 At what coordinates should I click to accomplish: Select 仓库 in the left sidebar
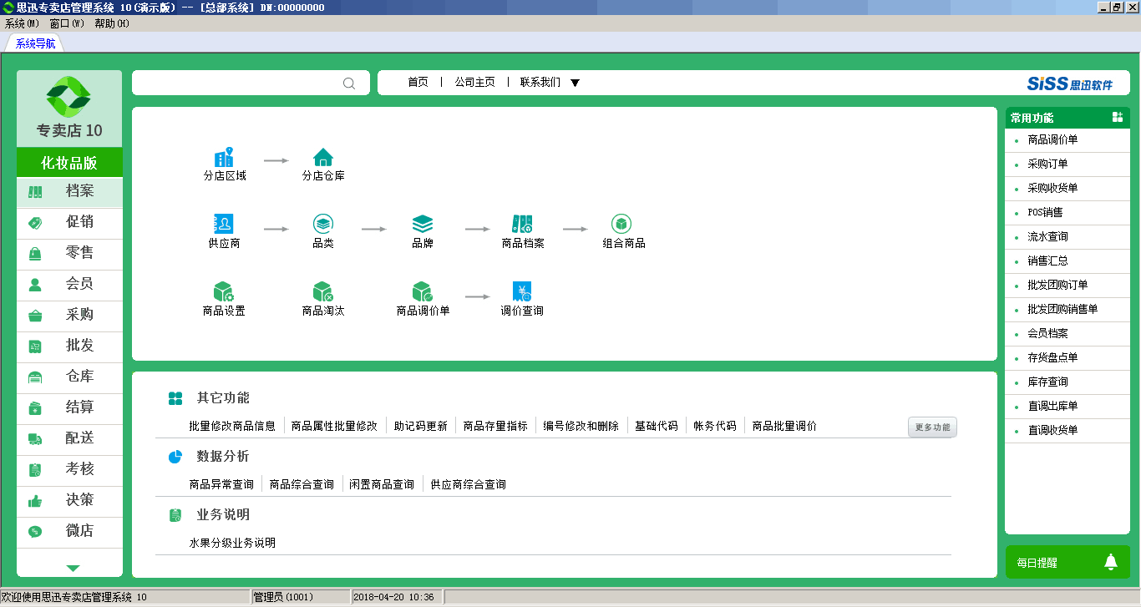click(x=69, y=377)
